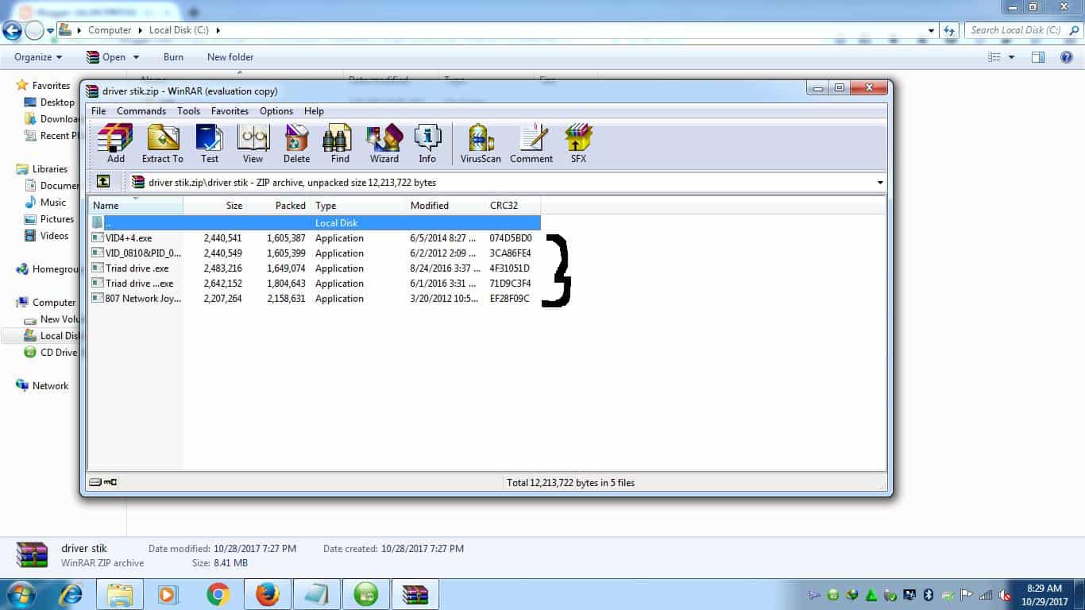
Task: Sort files by the CRC32 column
Action: pyautogui.click(x=512, y=206)
